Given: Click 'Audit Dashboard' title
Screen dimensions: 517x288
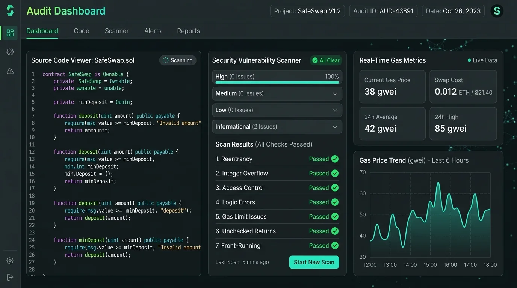Looking at the screenshot, I should click(x=66, y=11).
